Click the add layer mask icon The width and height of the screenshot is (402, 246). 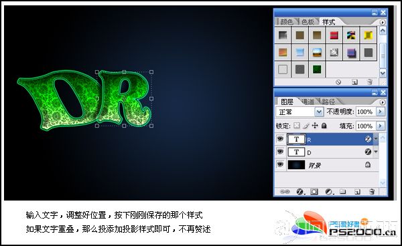click(x=314, y=192)
